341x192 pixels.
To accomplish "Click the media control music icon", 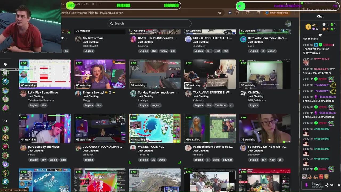I will tap(258, 13).
